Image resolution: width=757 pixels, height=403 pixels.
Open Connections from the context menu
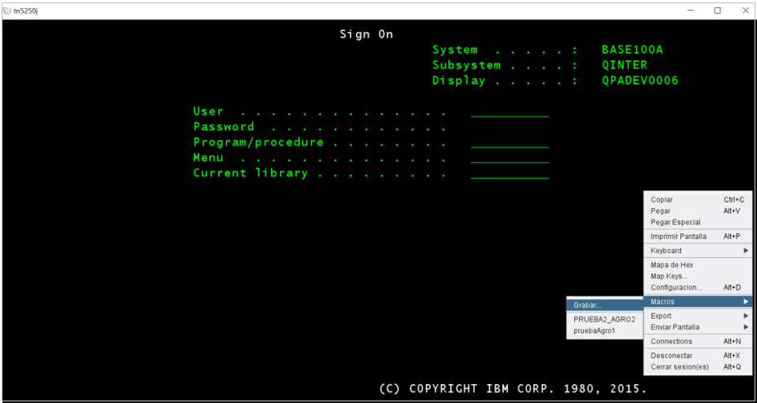671,342
